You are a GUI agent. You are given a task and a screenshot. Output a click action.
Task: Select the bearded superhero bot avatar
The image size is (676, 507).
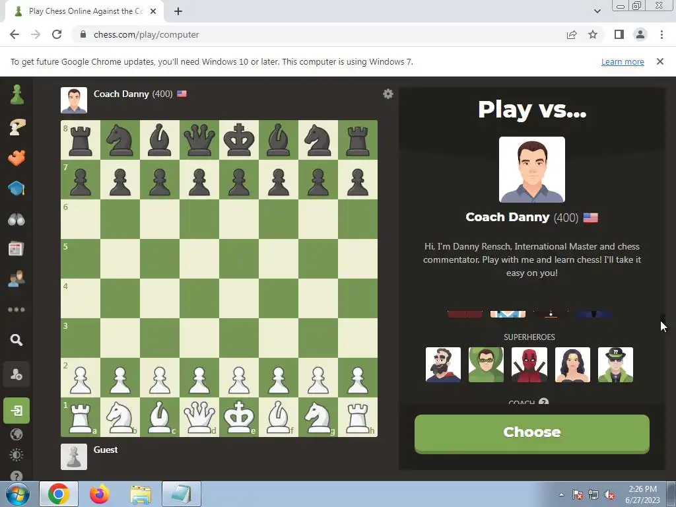coord(443,364)
